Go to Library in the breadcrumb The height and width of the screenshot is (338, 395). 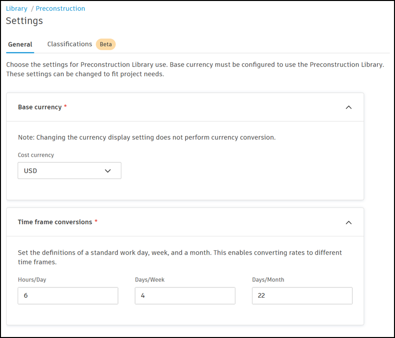(17, 8)
